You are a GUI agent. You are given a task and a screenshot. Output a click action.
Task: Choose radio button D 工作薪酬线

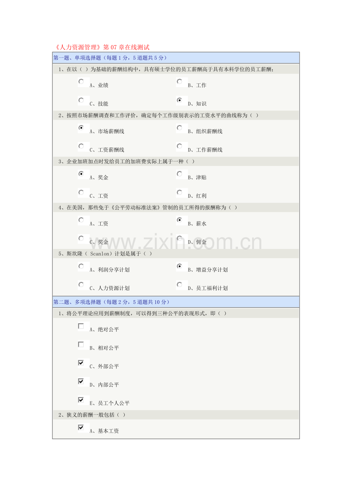pyautogui.click(x=179, y=146)
